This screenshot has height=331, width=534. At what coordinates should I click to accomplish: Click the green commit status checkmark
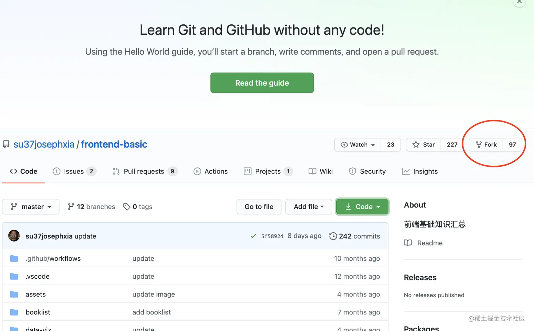click(x=253, y=236)
